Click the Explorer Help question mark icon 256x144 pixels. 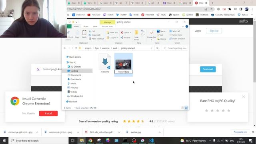coord(187,26)
